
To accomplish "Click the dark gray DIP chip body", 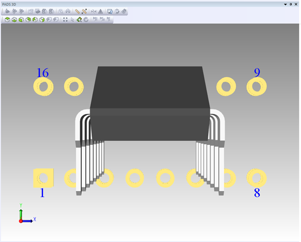I will point(150,104).
